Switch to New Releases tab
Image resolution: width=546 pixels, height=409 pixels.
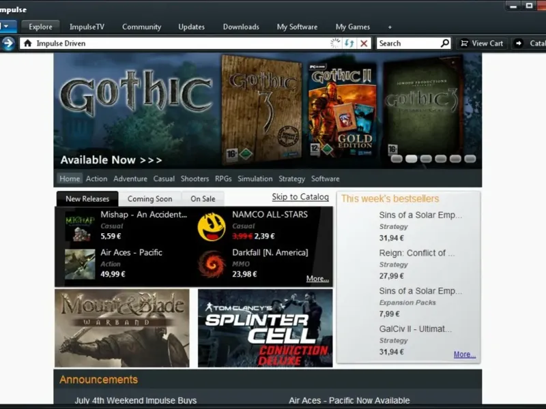point(87,198)
